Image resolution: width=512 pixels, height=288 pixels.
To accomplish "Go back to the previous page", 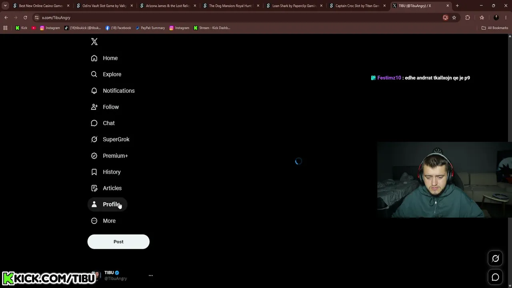I will point(6,18).
